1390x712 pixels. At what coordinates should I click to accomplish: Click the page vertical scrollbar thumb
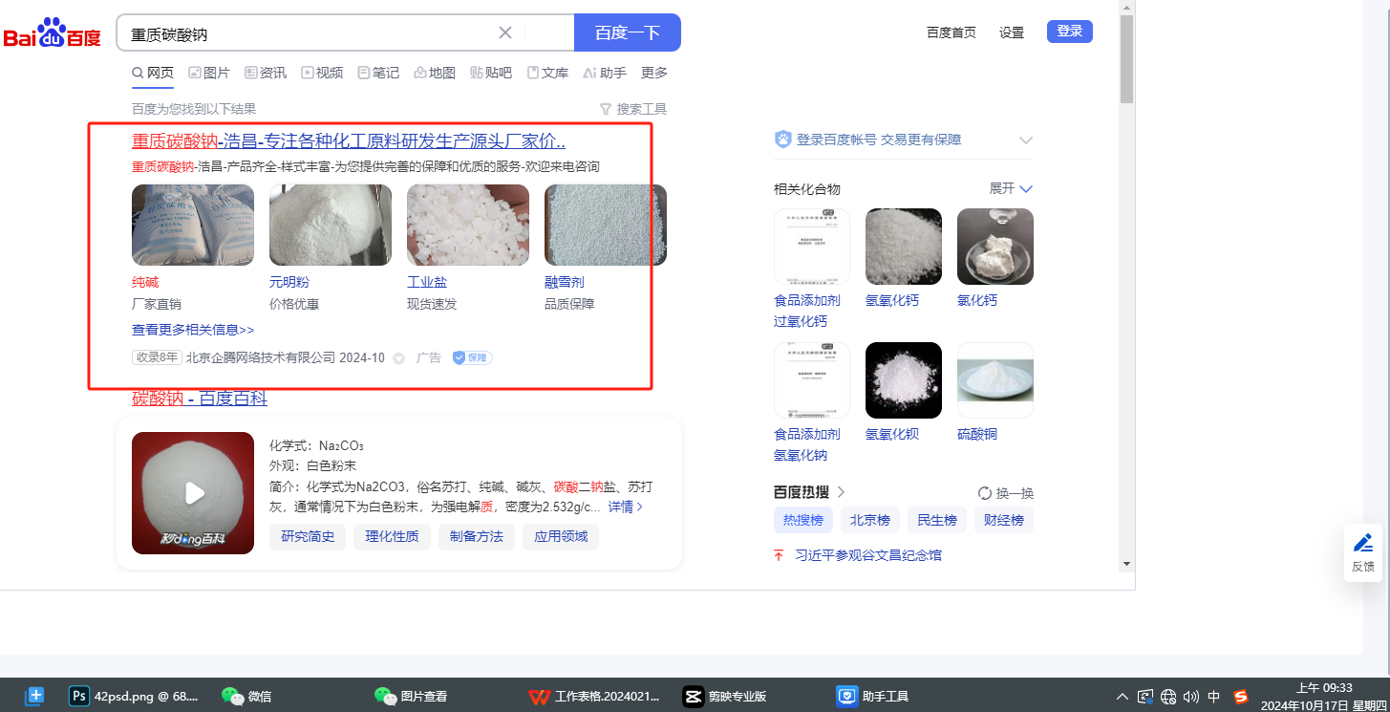1126,59
